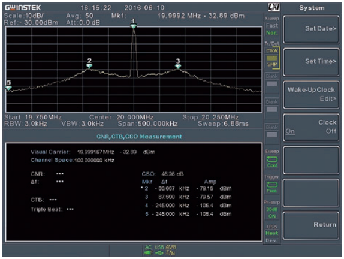Select the Nor. sweep mode indicator
The width and height of the screenshot is (344, 259).
click(x=272, y=33)
